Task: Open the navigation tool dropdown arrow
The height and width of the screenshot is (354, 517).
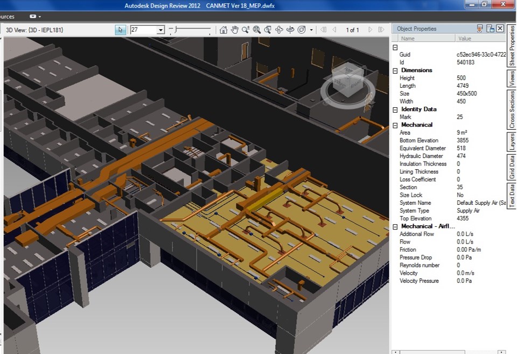Action: 311,30
